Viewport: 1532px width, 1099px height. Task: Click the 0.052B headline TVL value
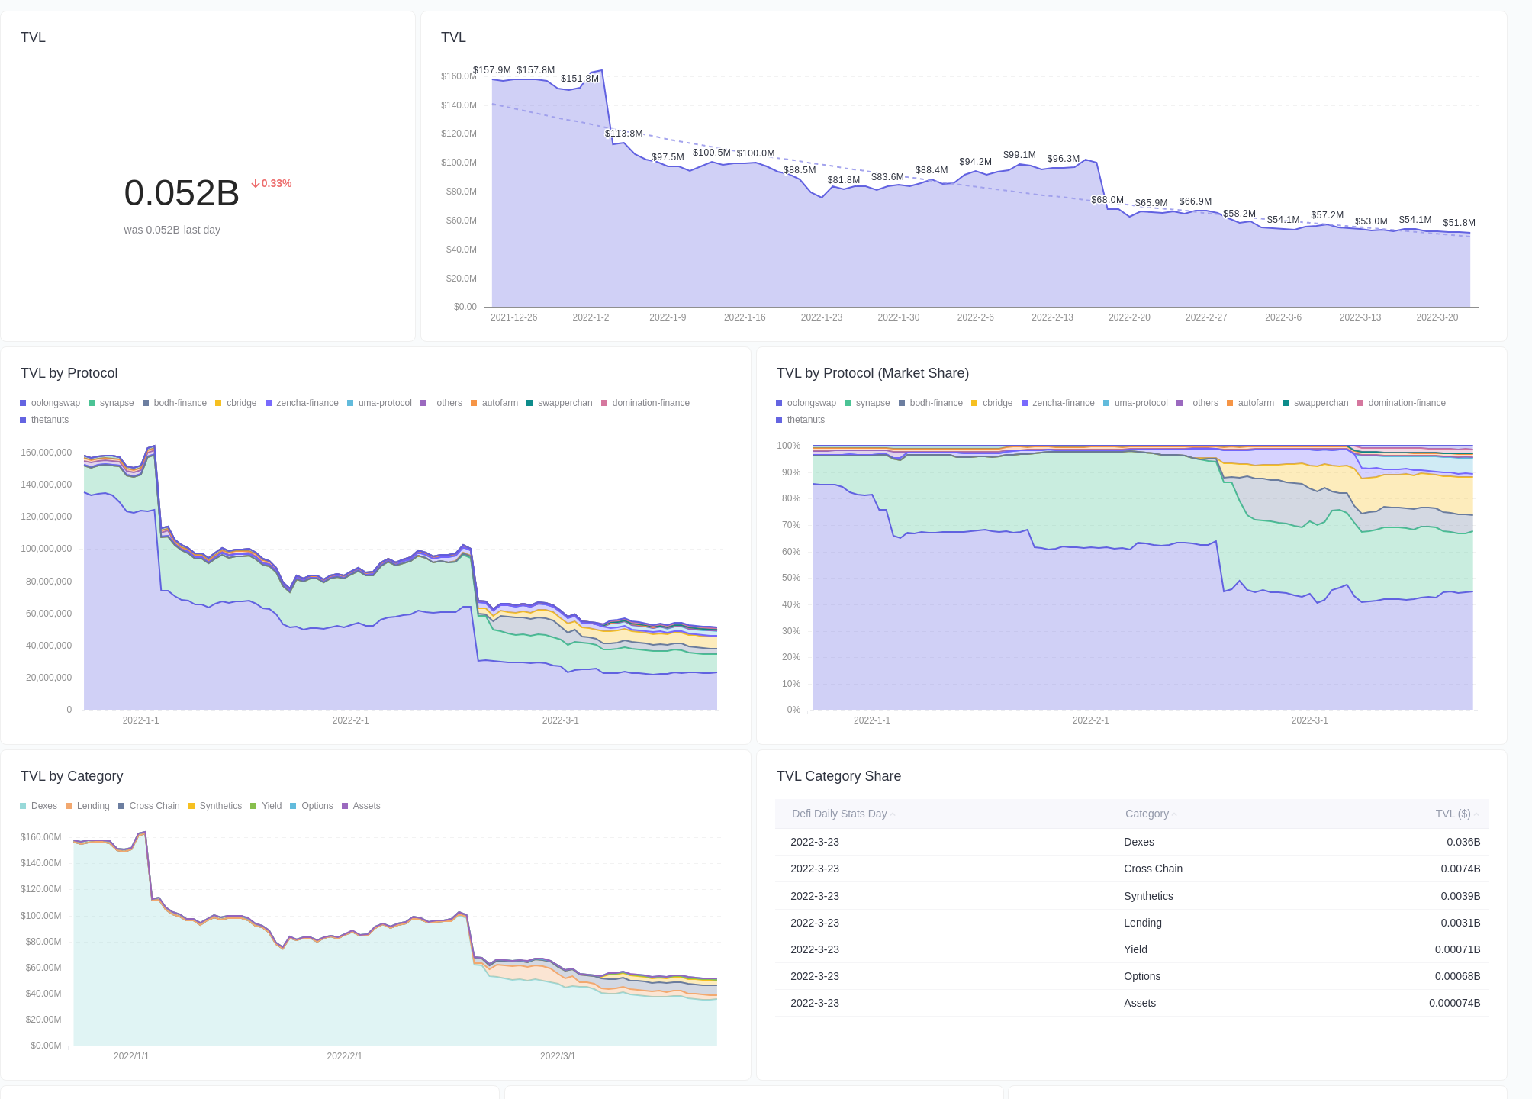[182, 192]
